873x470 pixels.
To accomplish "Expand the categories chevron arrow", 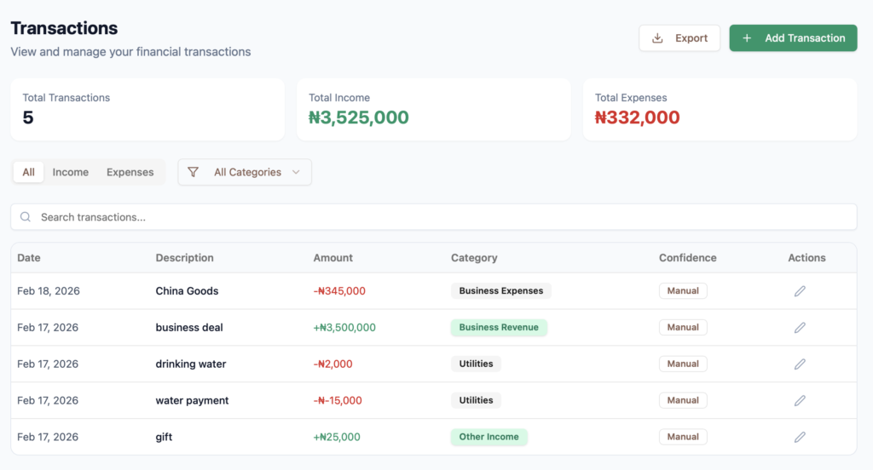I will coord(296,172).
